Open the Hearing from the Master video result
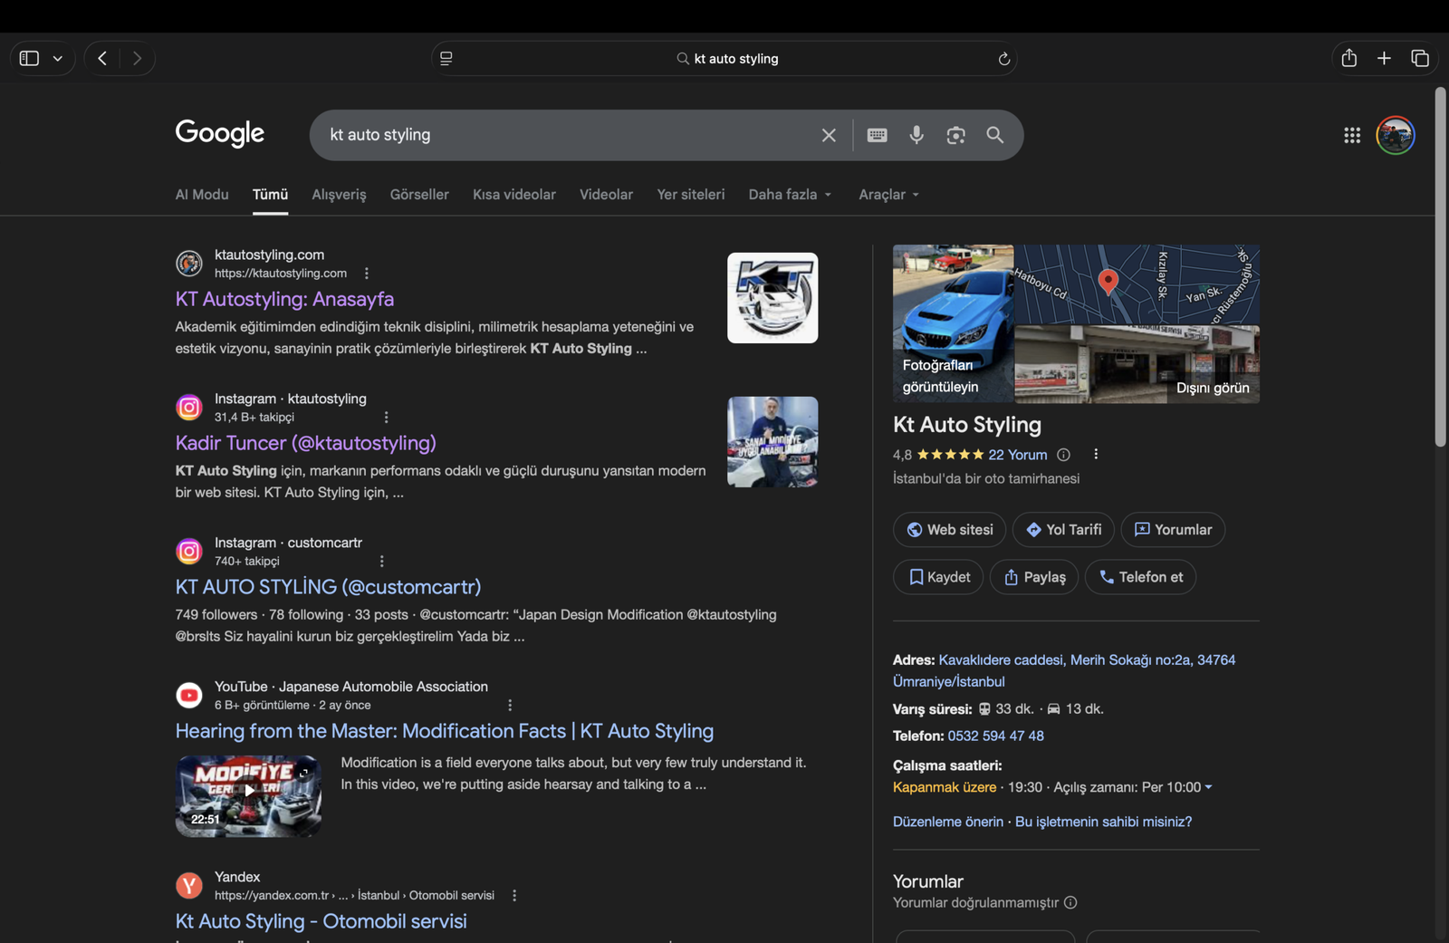This screenshot has height=943, width=1449. pyautogui.click(x=445, y=731)
